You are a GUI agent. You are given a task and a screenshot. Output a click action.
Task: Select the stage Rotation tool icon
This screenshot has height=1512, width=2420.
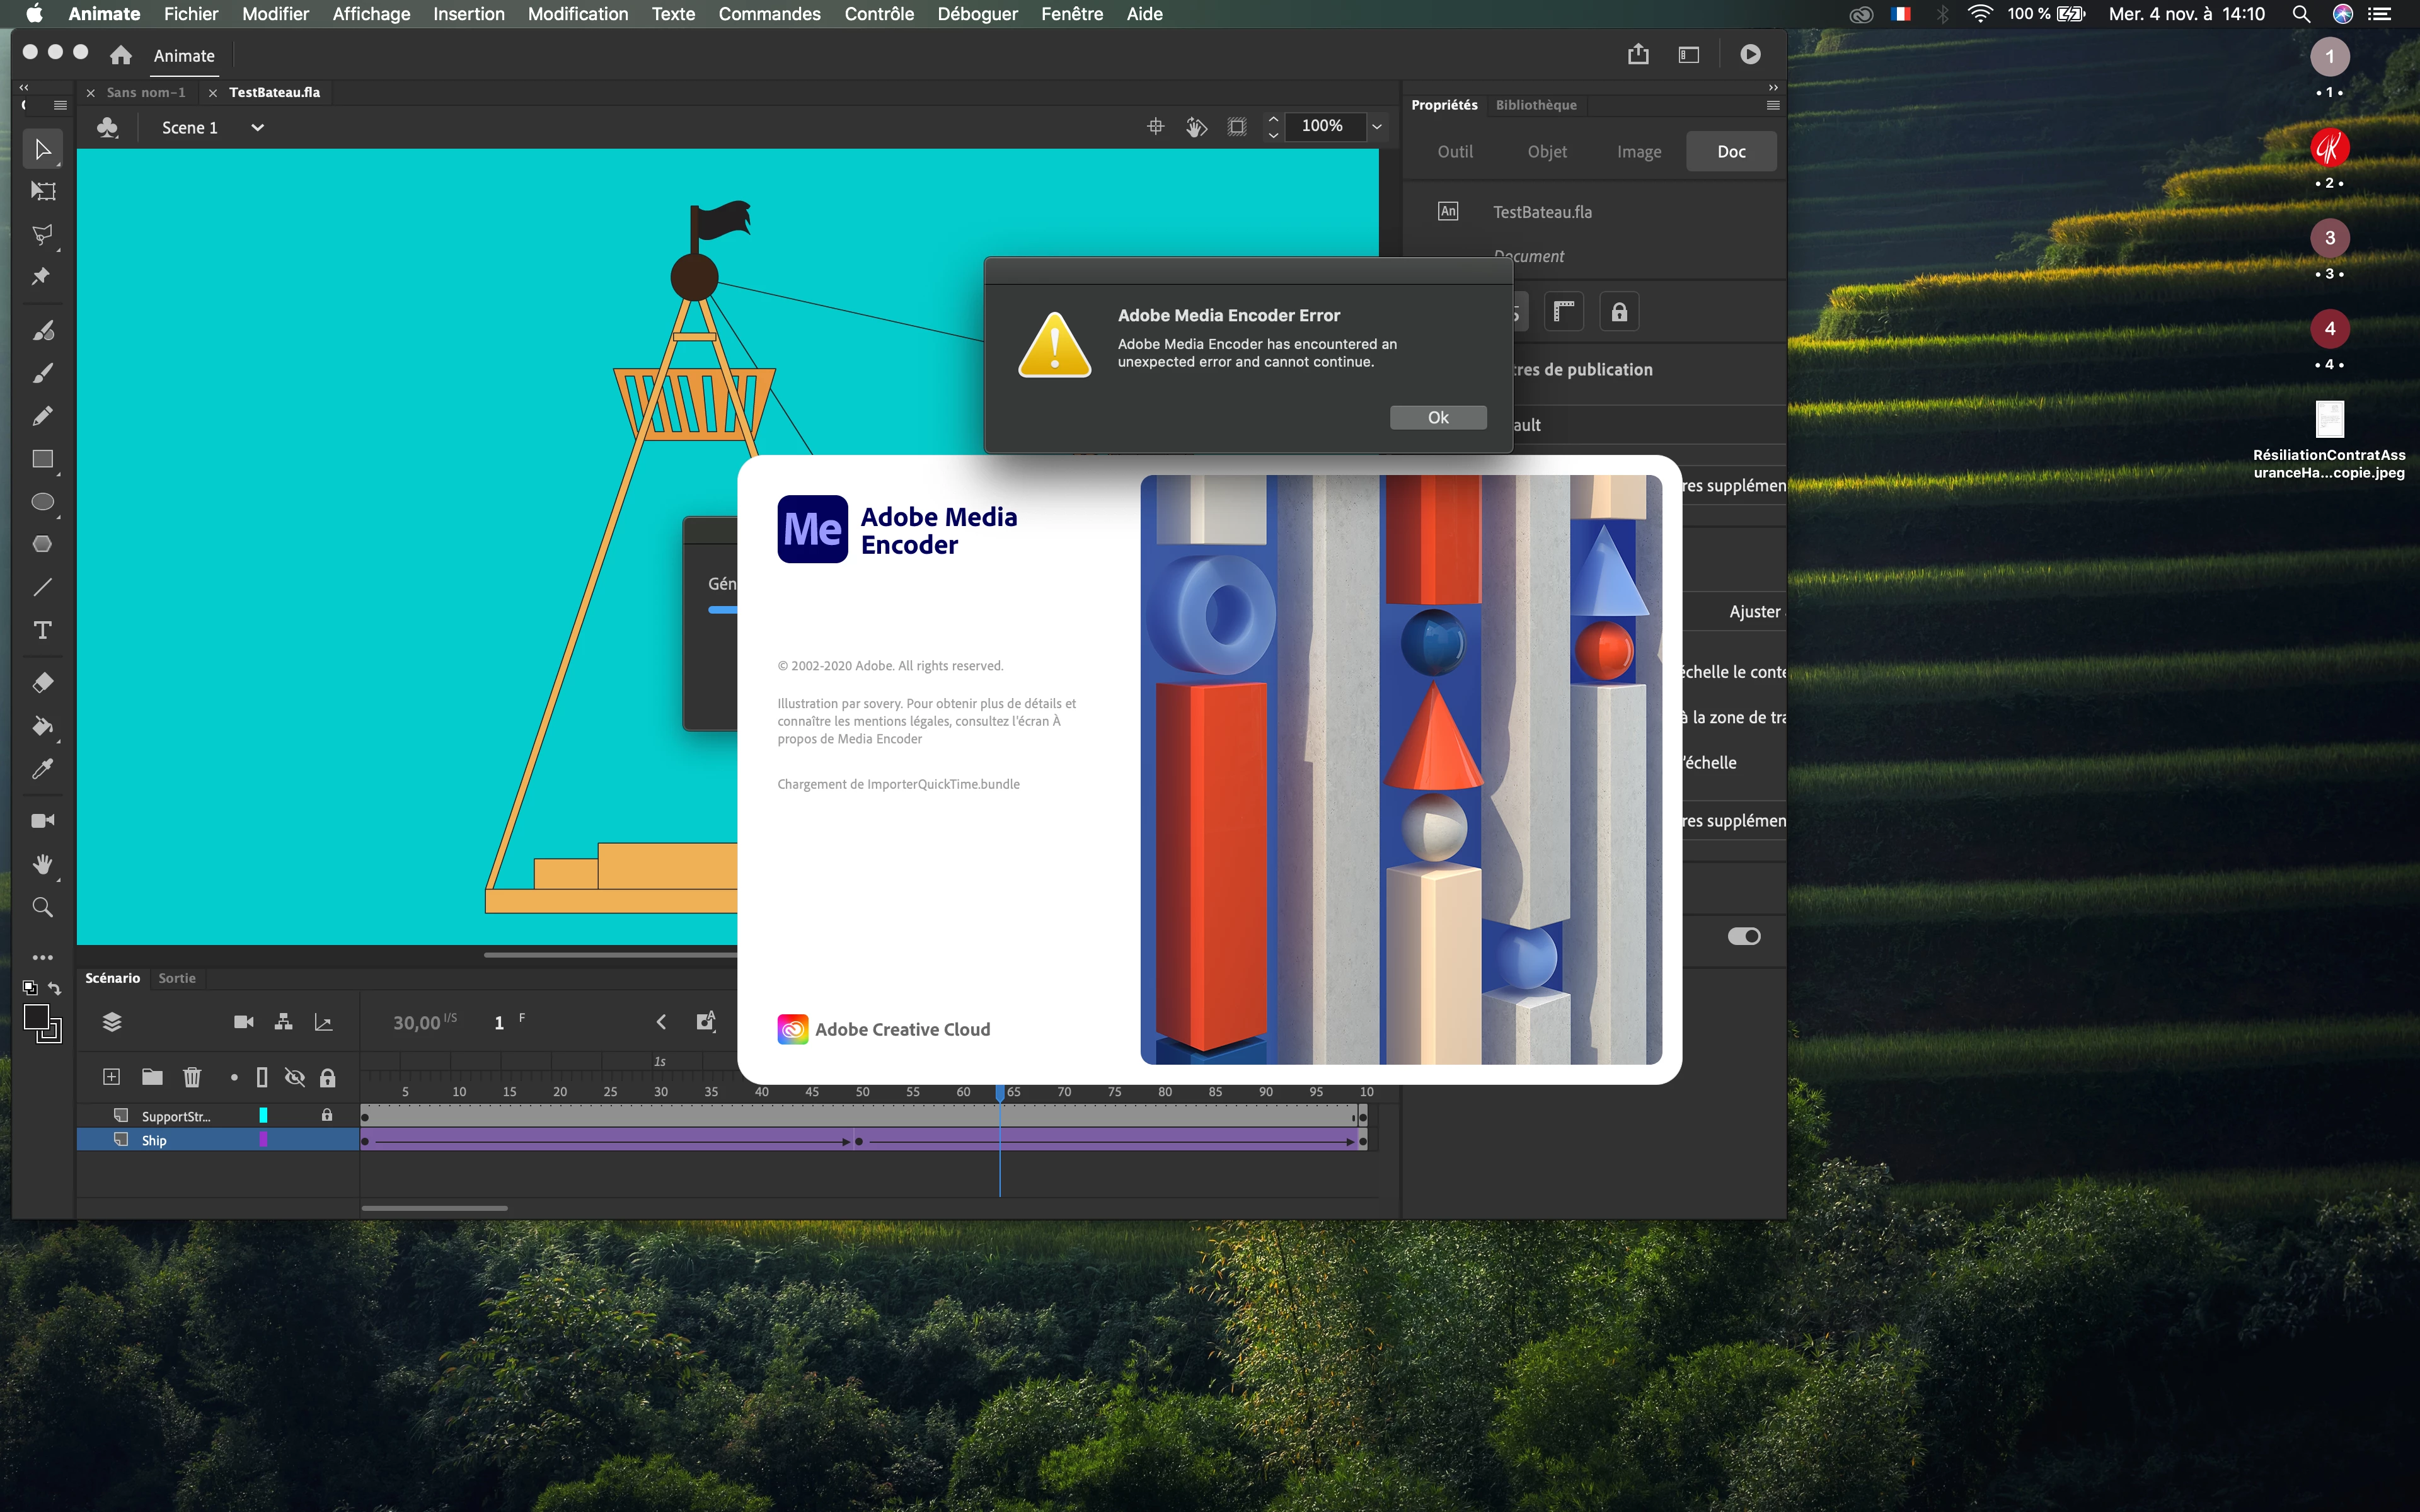point(1196,127)
